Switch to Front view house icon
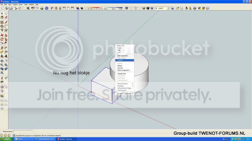 click(60, 8)
